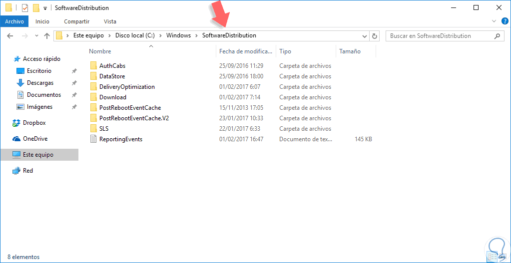Click 'SoftwareDistribution' breadcrumb segment
Screen dimensions: 511x263
point(229,35)
